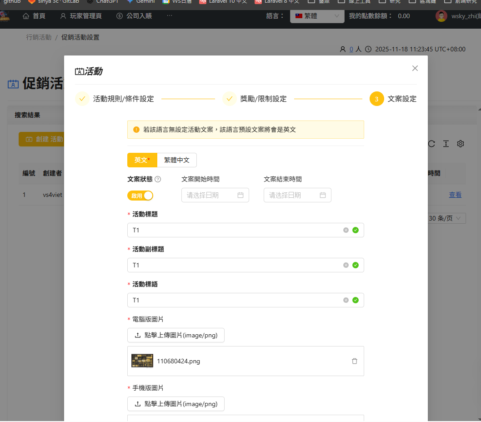The height and width of the screenshot is (422, 481).
Task: Click the 文案狀態 help question icon
Action: (158, 179)
